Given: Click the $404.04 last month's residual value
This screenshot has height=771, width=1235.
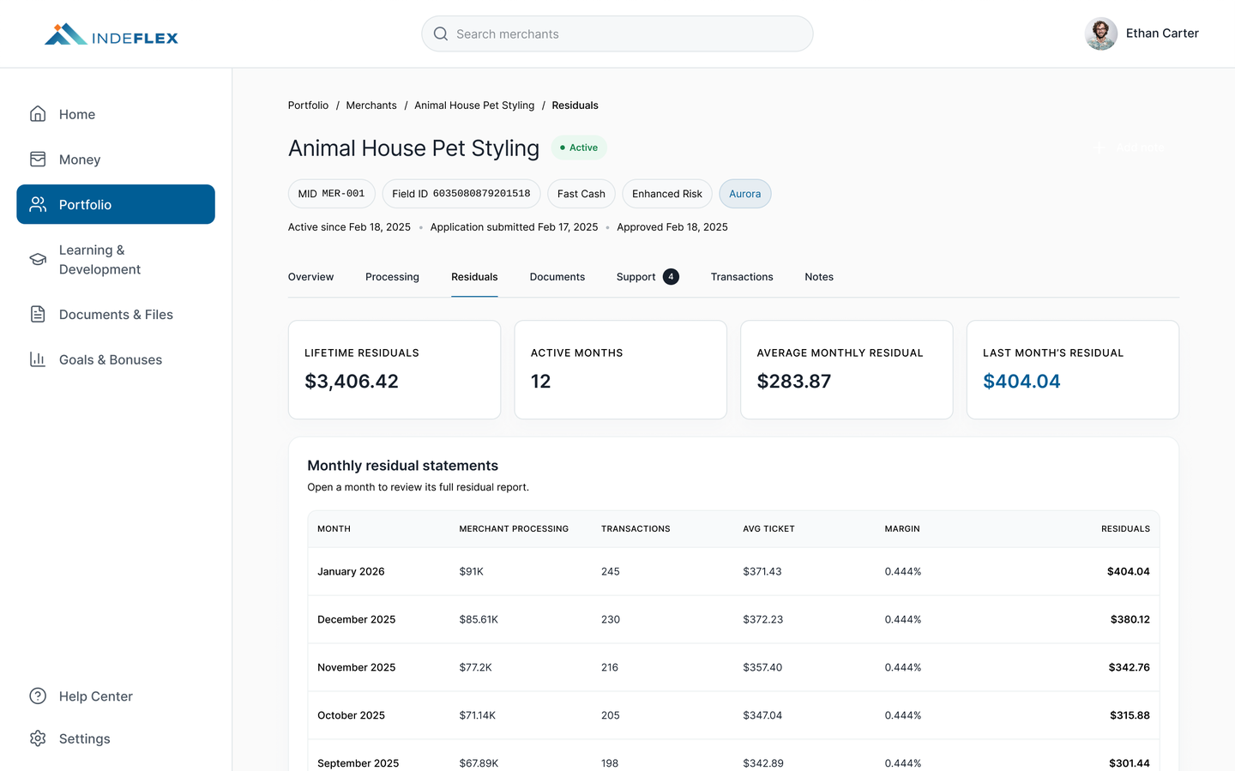Looking at the screenshot, I should [1021, 381].
